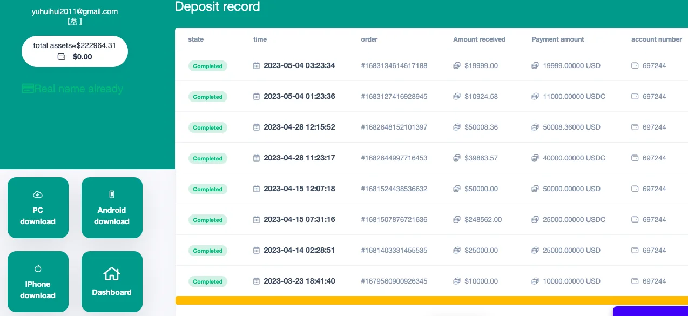The image size is (688, 316).
Task: Select the email yuhuihui2011@gmail.com
Action: click(x=75, y=11)
